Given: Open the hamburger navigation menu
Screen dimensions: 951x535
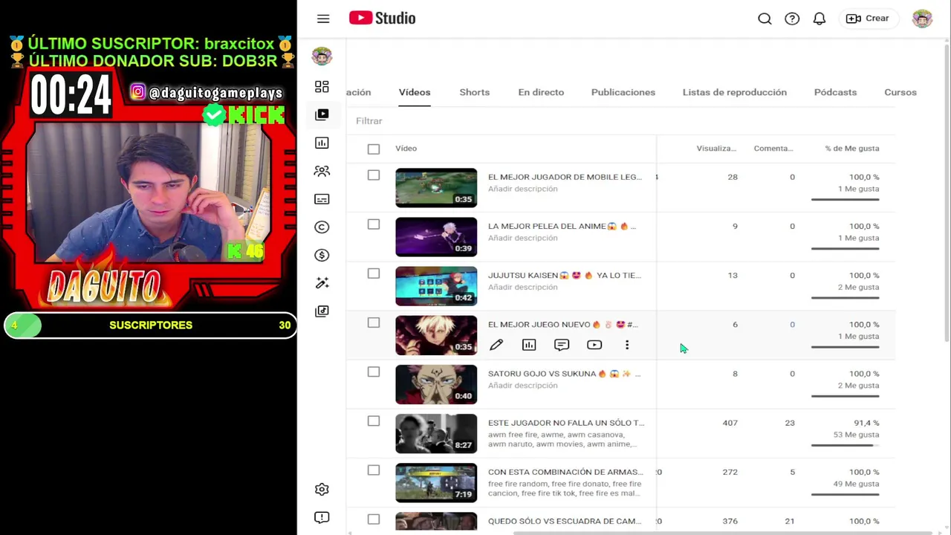Looking at the screenshot, I should 323,19.
